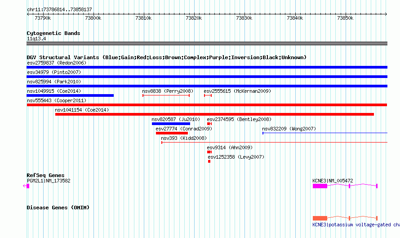The width and height of the screenshot is (400, 238).
Task: Click the esv1252358 (Levy2007) red square
Action: pos(209,161)
